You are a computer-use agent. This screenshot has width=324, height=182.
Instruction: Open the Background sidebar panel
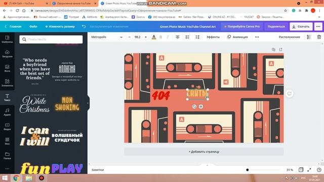pyautogui.click(x=7, y=141)
